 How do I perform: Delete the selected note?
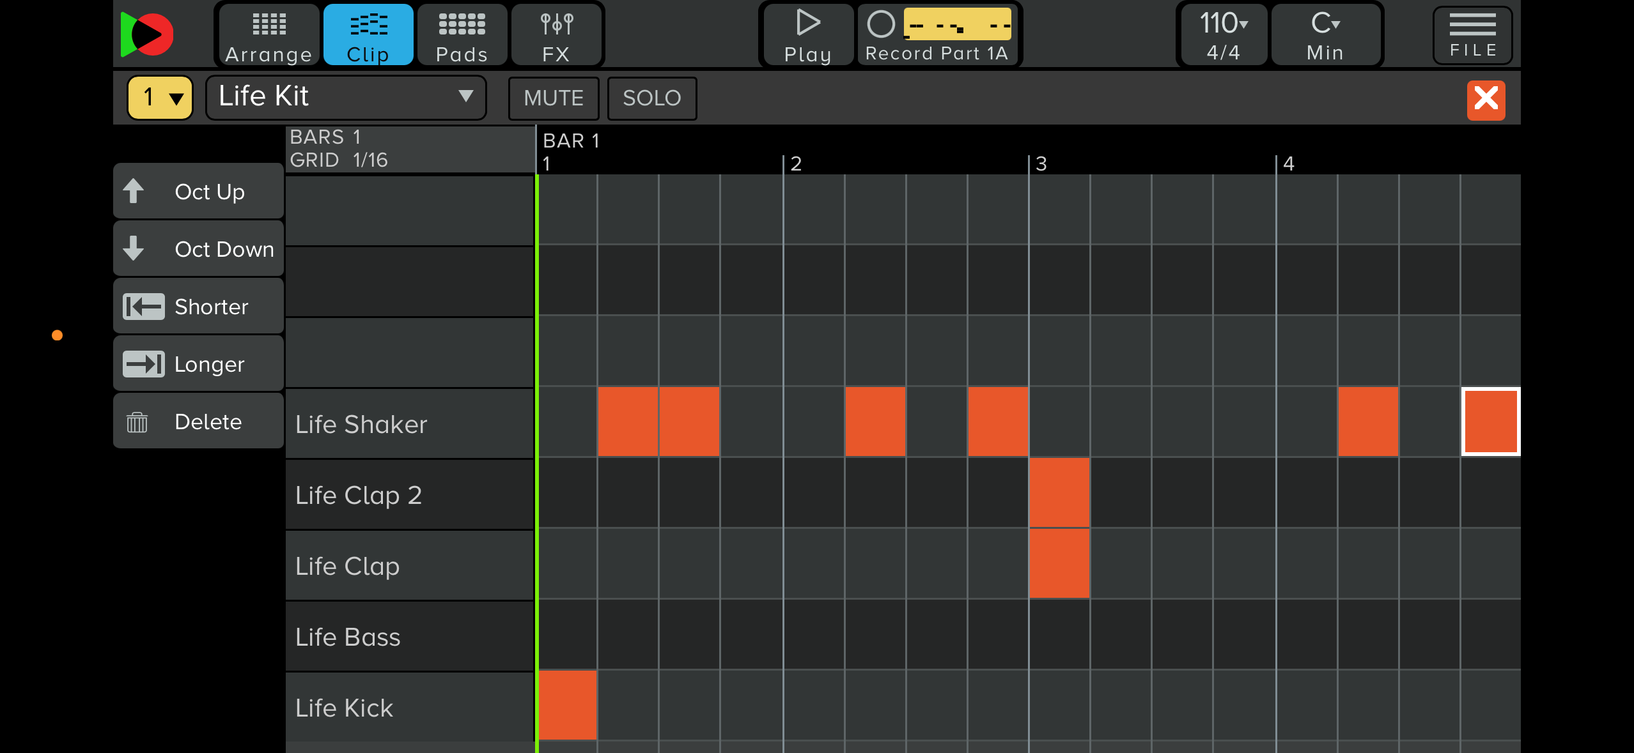pyautogui.click(x=199, y=421)
